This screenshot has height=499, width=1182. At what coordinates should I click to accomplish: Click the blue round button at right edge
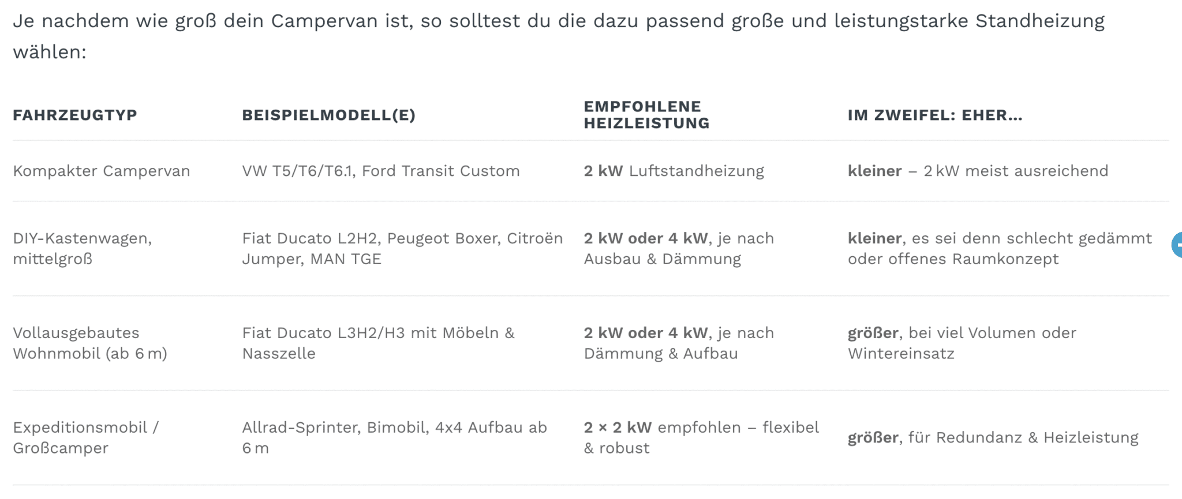1177,245
